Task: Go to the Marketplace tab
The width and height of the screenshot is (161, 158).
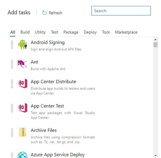Action: click(x=126, y=32)
